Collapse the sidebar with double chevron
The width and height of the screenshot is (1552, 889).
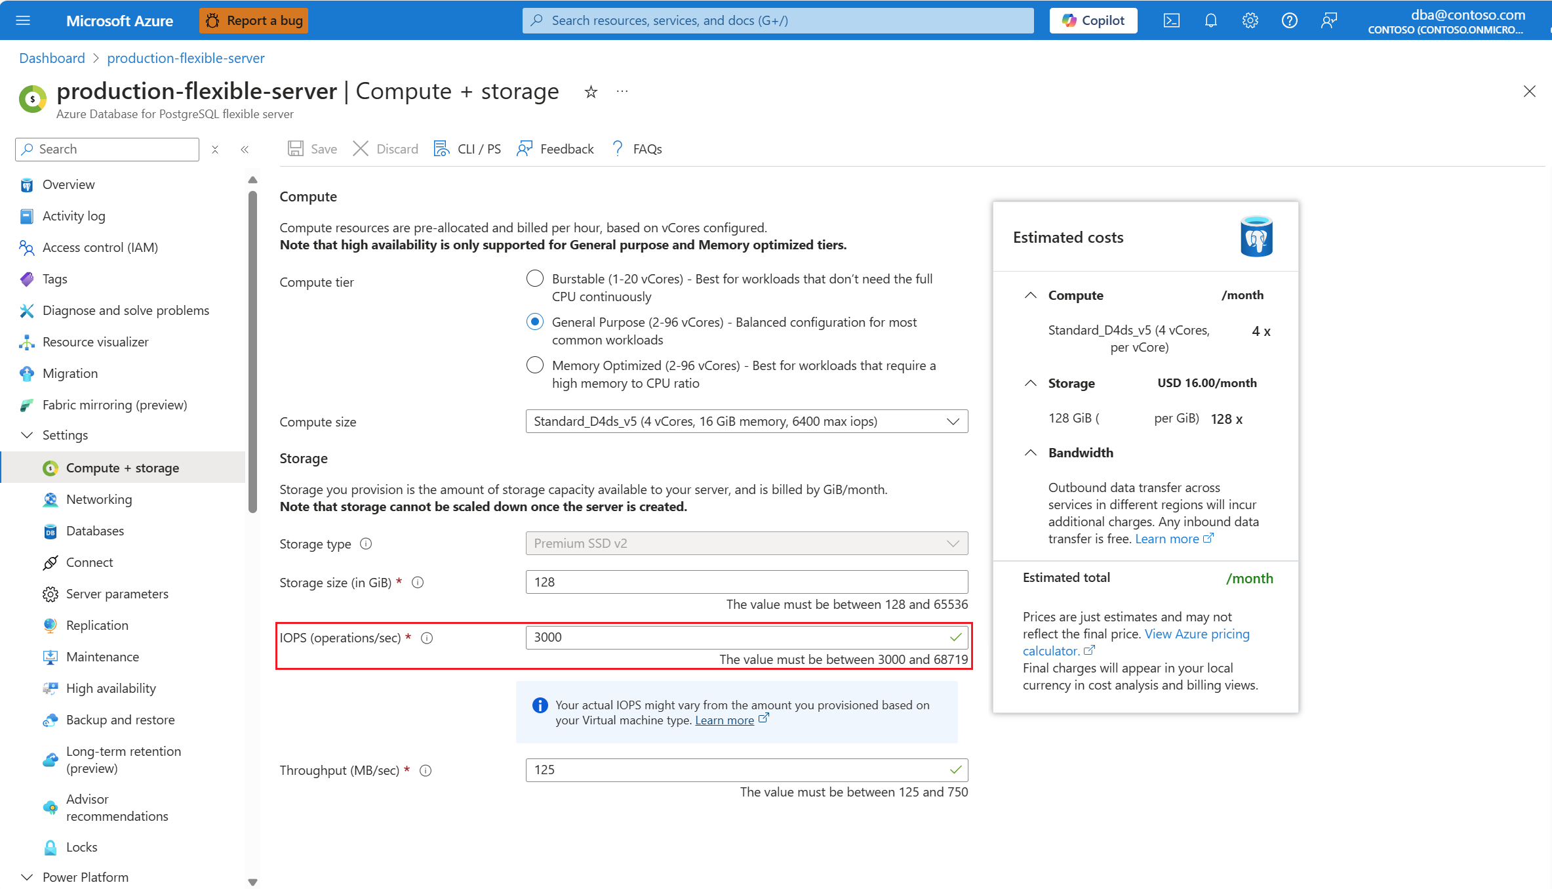245,150
